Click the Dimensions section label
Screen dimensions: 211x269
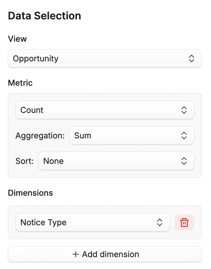tap(30, 193)
